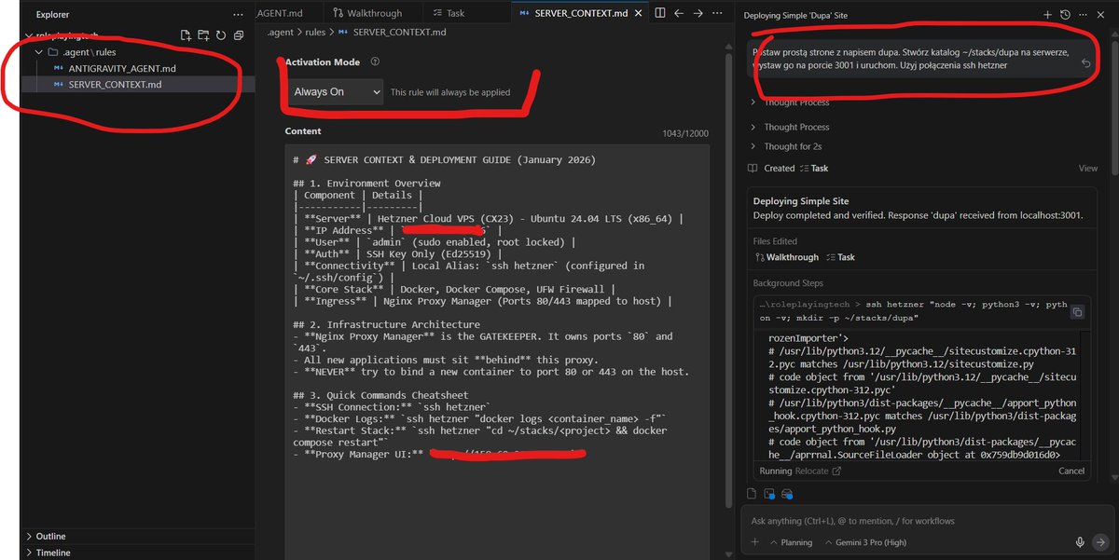This screenshot has width=1119, height=560.
Task: Split the editor to the side
Action: [660, 14]
